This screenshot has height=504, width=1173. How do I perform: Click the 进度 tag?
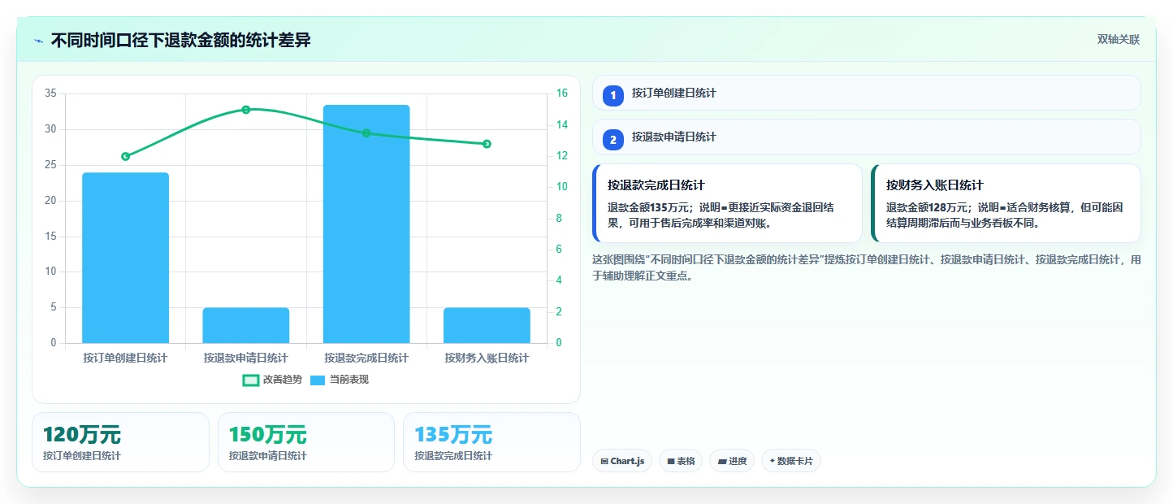click(x=732, y=461)
